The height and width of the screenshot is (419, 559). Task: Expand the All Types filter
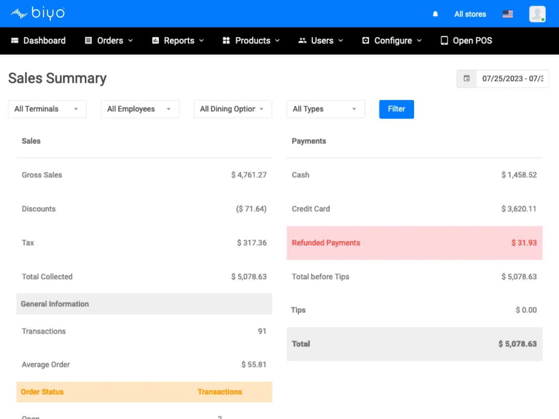pos(325,109)
